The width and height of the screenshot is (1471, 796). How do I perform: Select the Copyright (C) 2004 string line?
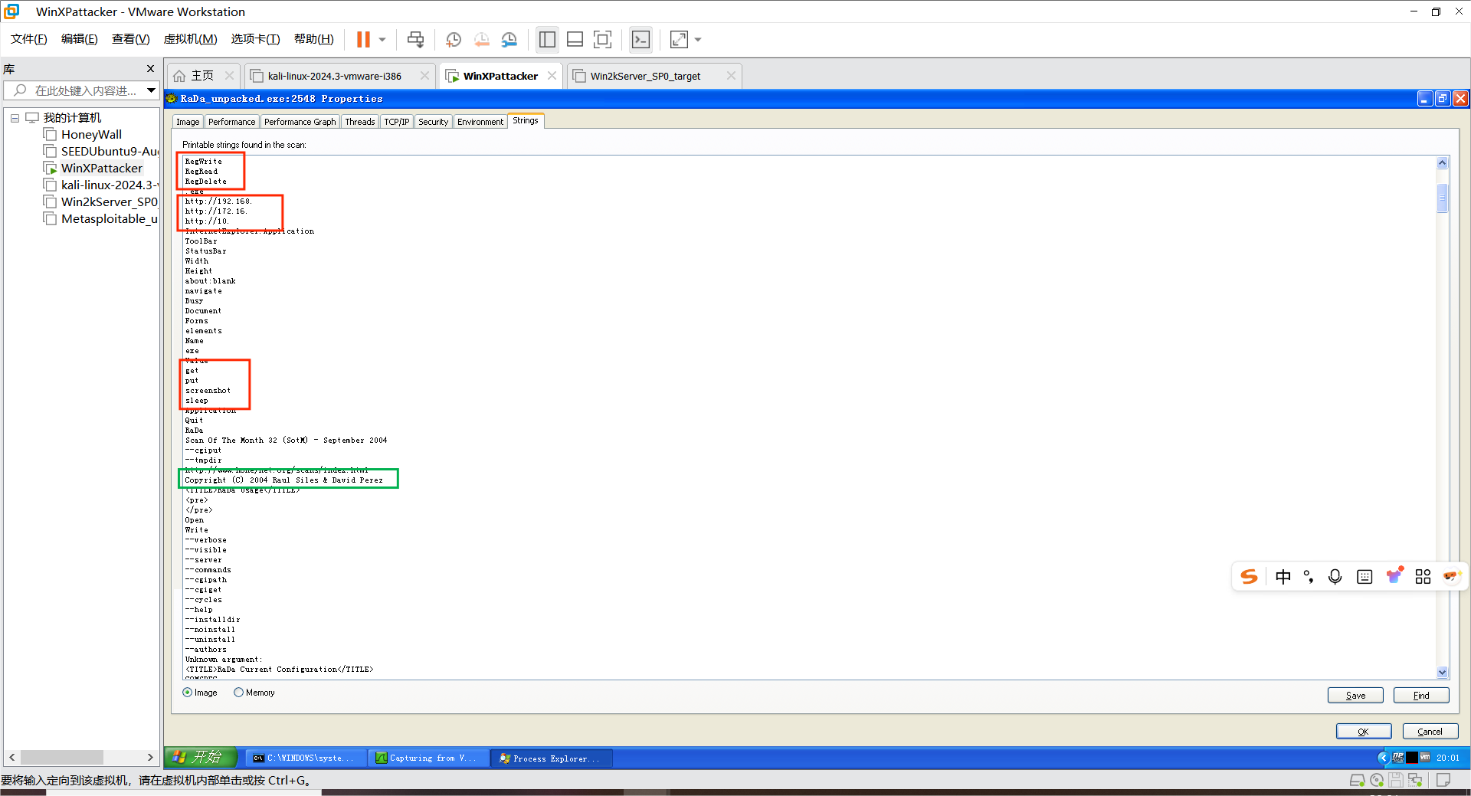coord(283,480)
